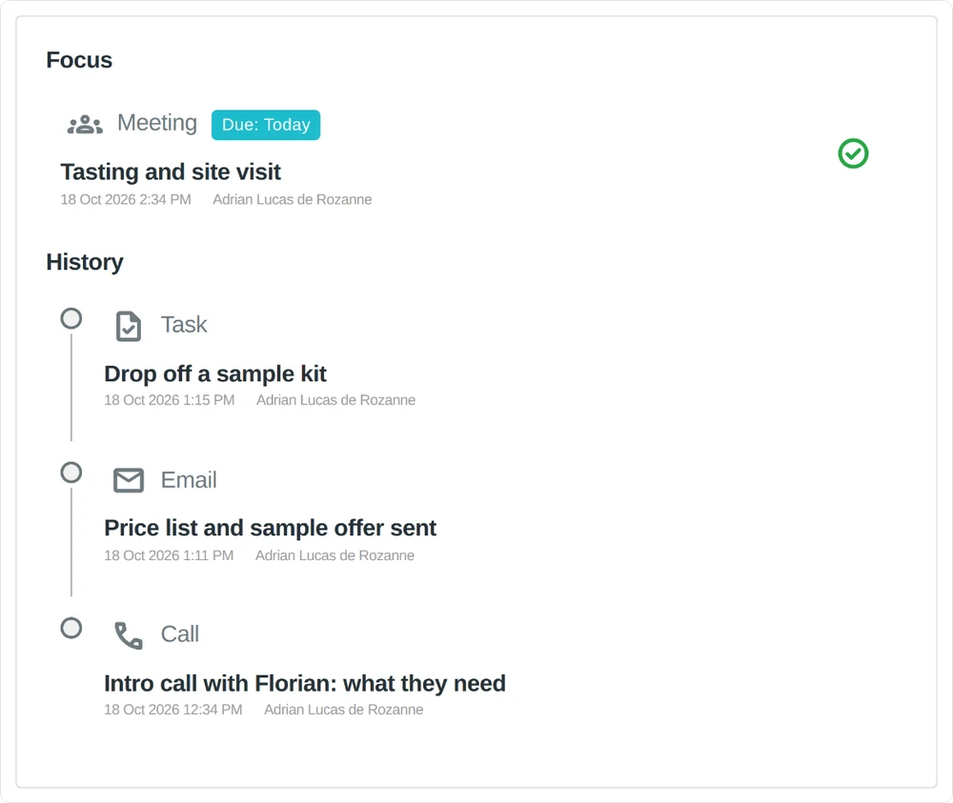Image resolution: width=953 pixels, height=803 pixels.
Task: Click the Meeting people group icon
Action: click(x=85, y=125)
